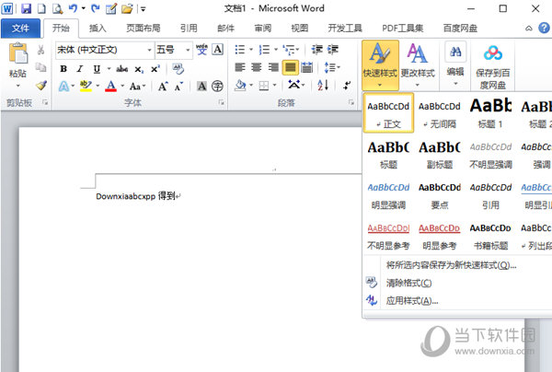Click the Distributed alignment icon

tap(307, 67)
